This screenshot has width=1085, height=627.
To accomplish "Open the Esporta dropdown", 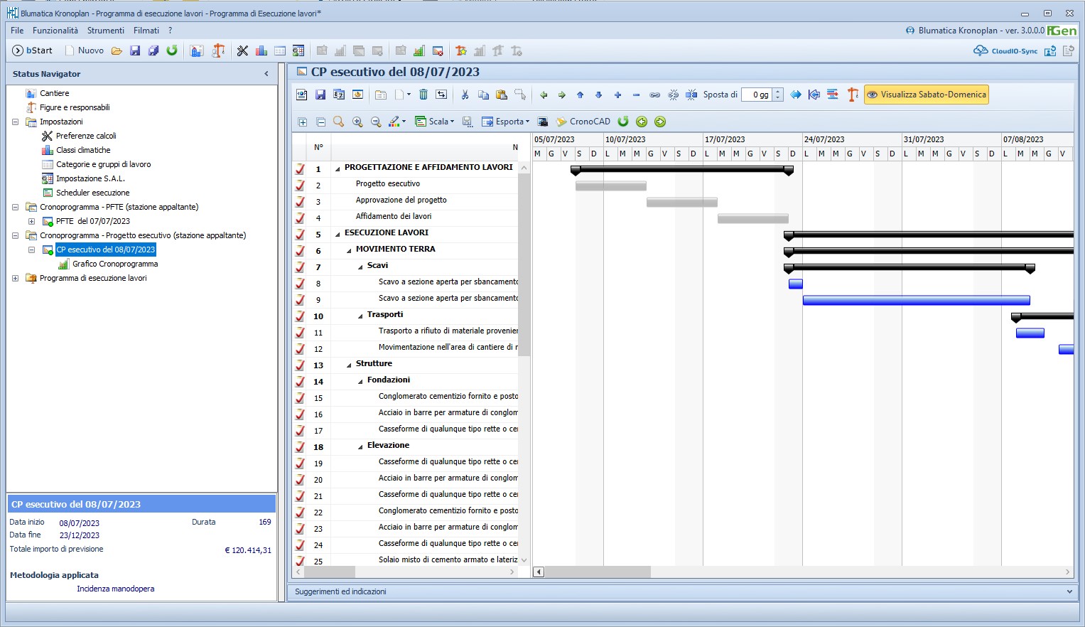I will click(x=506, y=122).
